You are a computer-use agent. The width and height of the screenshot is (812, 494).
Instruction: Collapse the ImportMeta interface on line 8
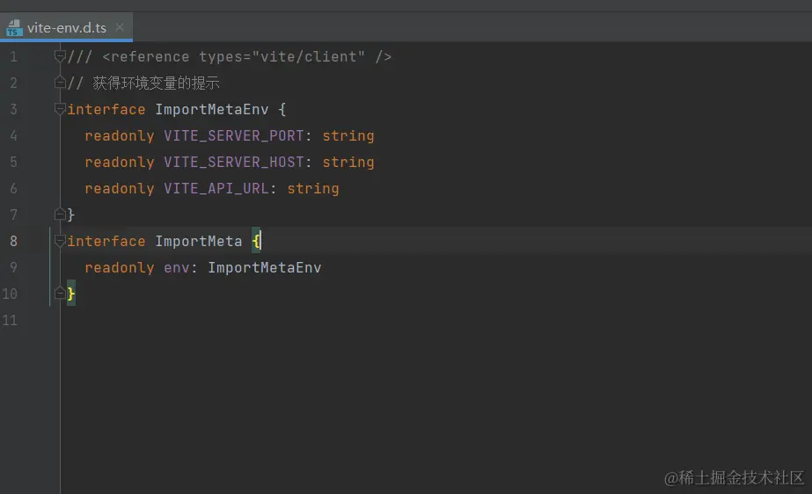tap(60, 241)
